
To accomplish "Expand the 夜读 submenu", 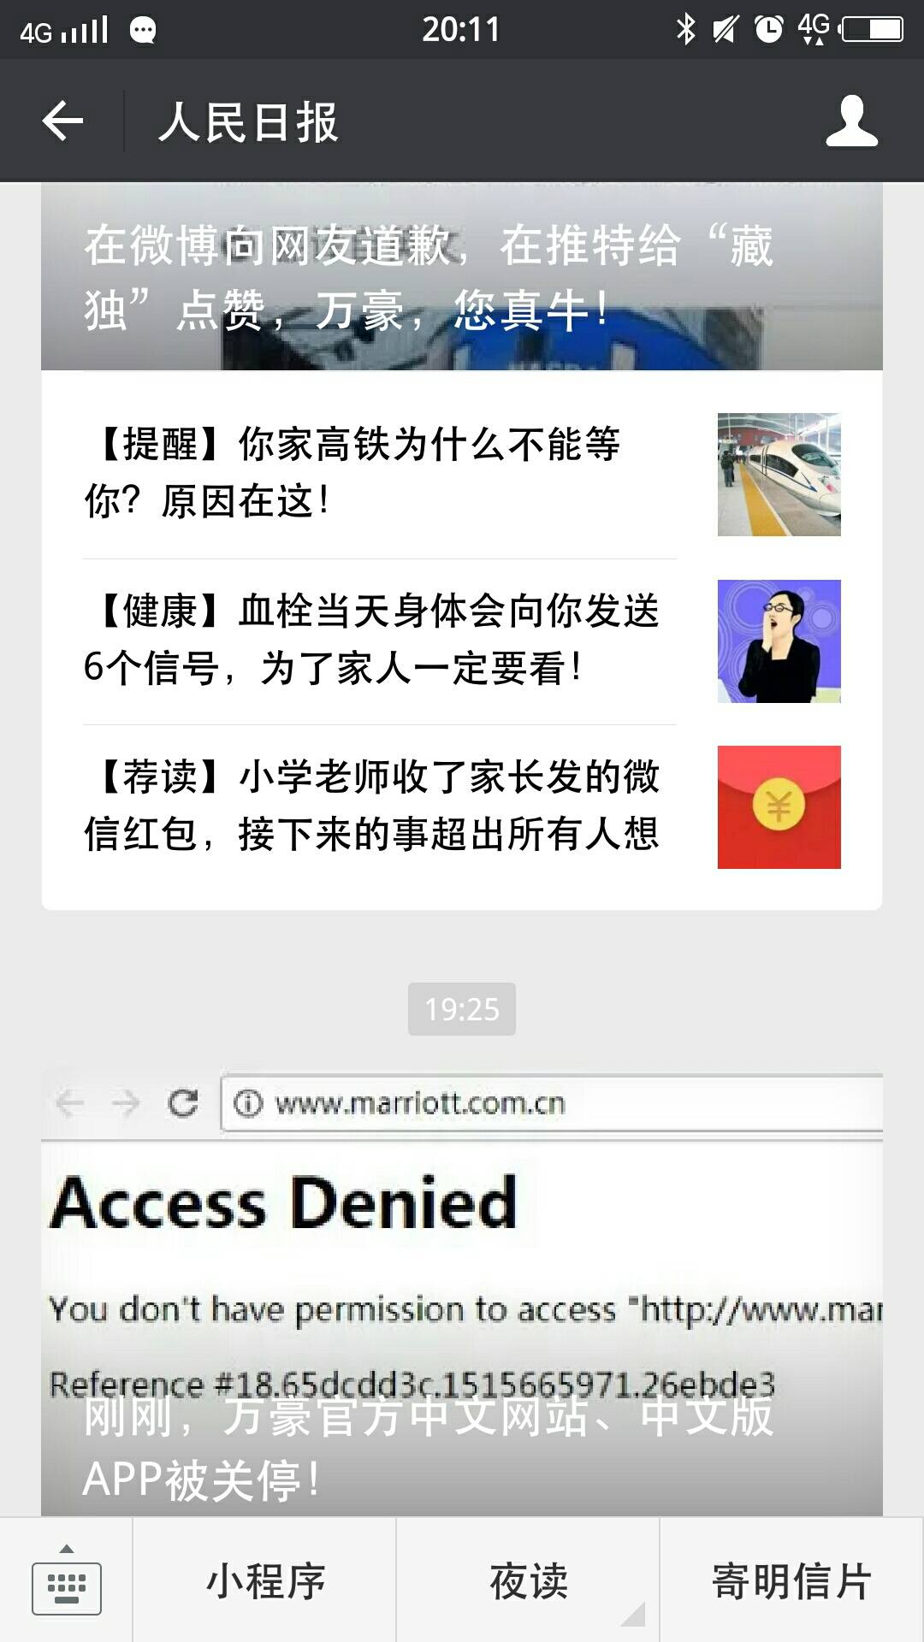I will [528, 1580].
